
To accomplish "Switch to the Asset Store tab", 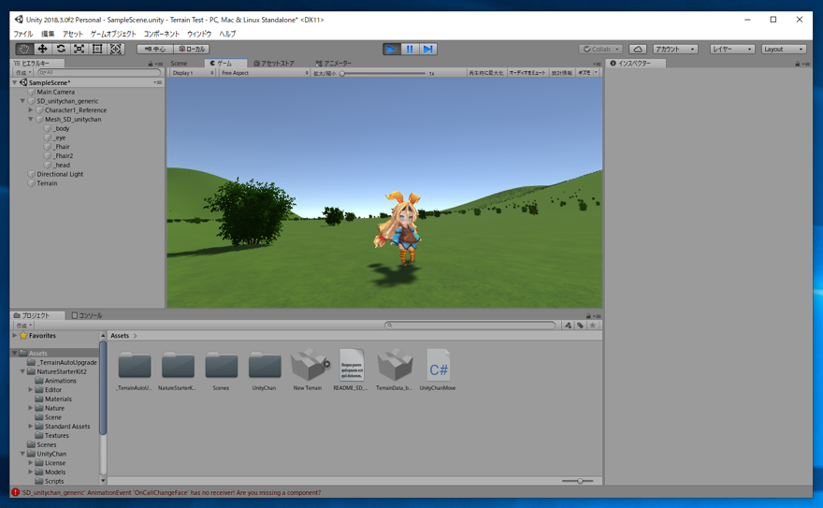I will [x=274, y=64].
